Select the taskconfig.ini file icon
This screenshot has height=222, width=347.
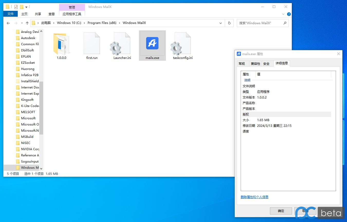tap(183, 43)
